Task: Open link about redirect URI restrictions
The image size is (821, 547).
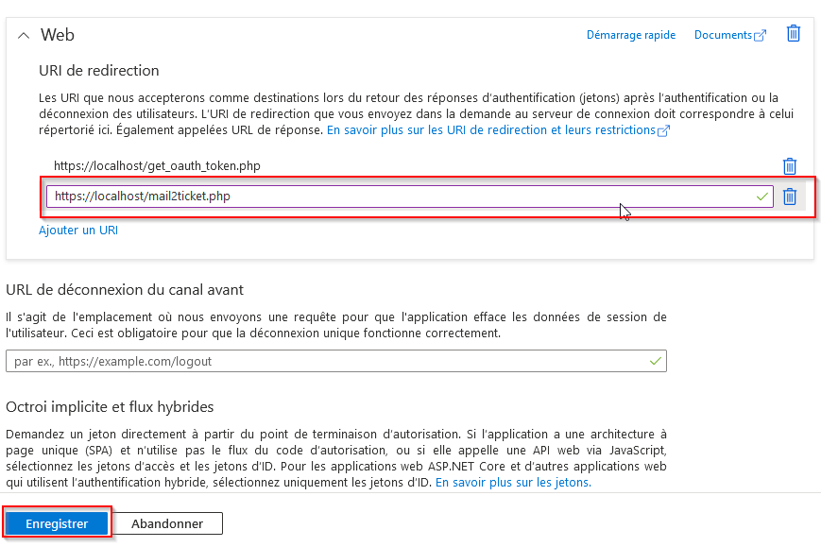Action: coord(491,129)
